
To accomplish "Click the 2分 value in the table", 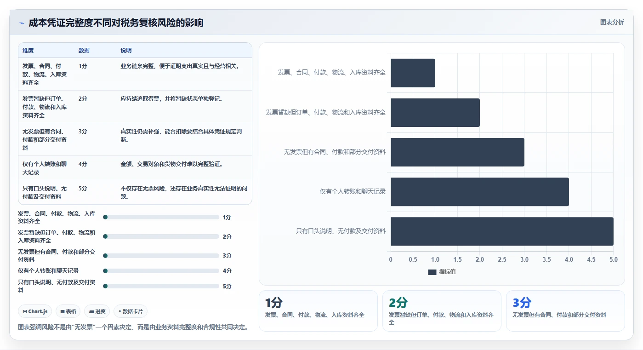I will (83, 99).
